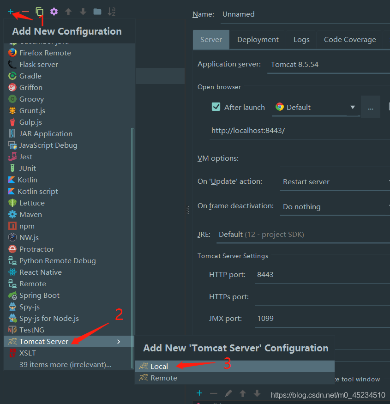390x404 pixels.
Task: Click the minus Remove Configuration icon
Action: coord(25,12)
